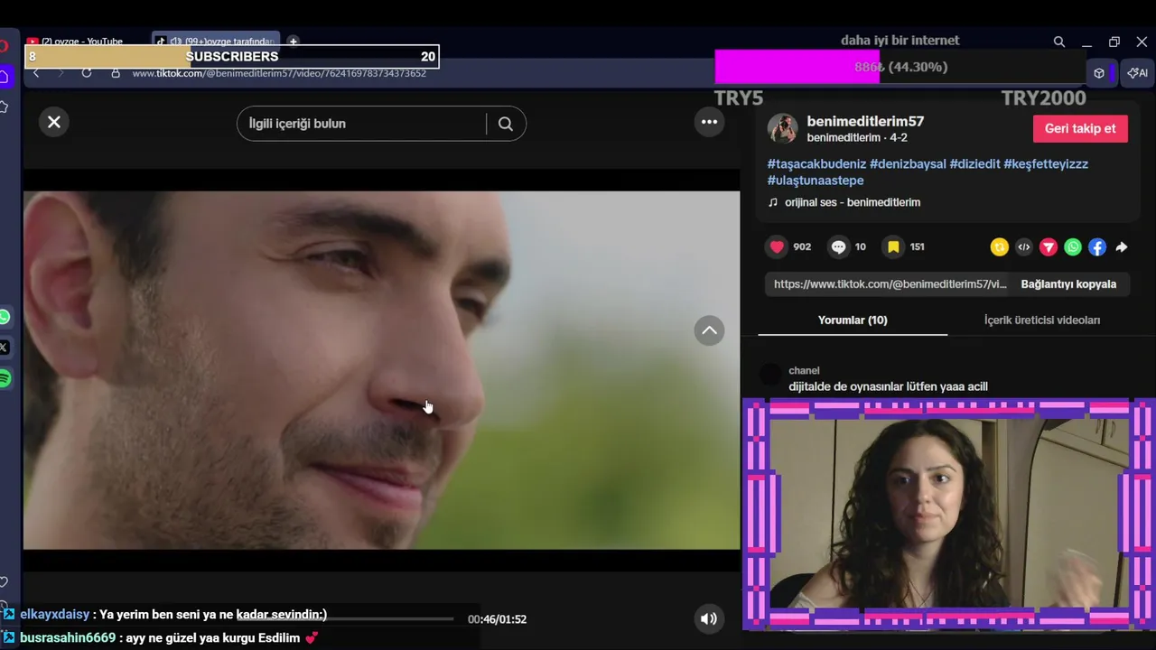
Task: Select the video link URL text field
Action: 890,283
